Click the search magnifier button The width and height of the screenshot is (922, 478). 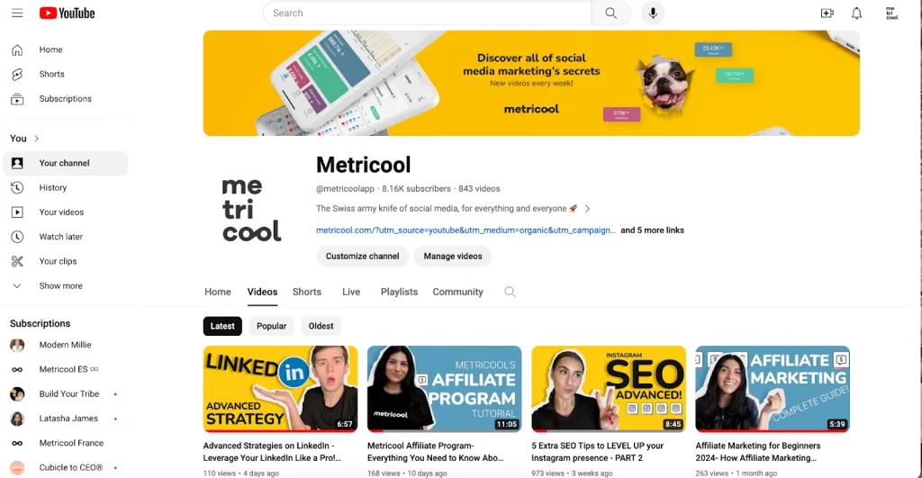pyautogui.click(x=611, y=13)
